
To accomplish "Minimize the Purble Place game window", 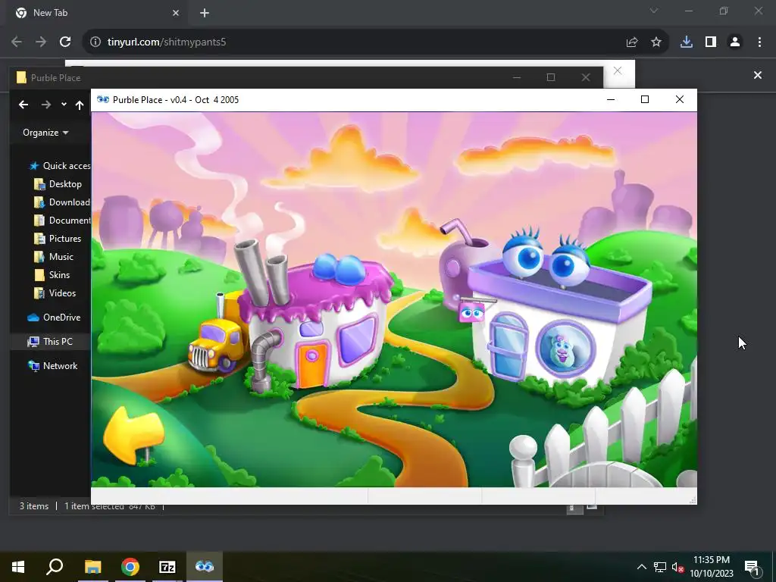I will click(x=611, y=99).
